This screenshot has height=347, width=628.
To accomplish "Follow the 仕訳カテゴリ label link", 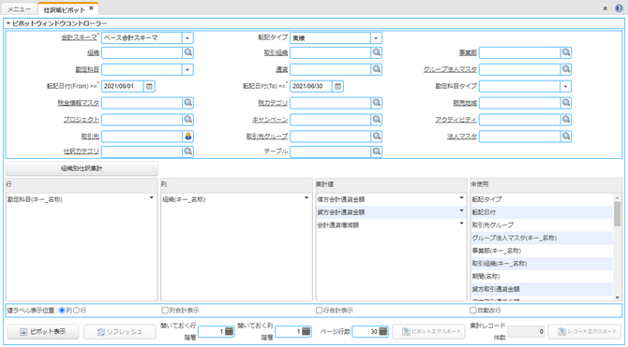I will (82, 152).
